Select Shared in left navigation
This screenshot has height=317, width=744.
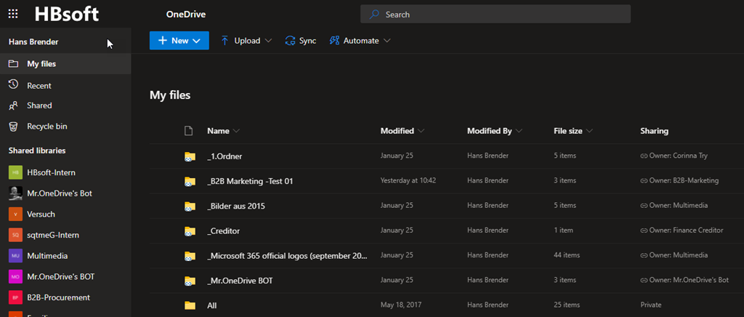tap(39, 105)
